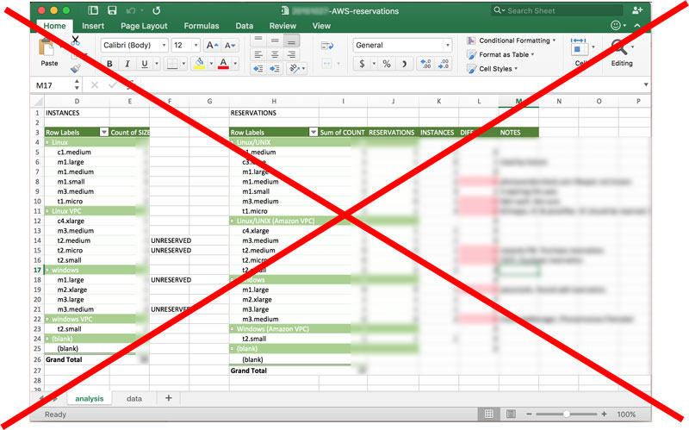Toggle Bold formatting

coord(109,64)
